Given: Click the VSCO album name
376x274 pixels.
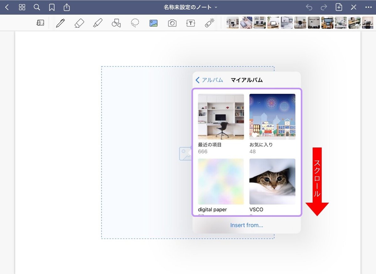Looking at the screenshot, I should [x=256, y=210].
